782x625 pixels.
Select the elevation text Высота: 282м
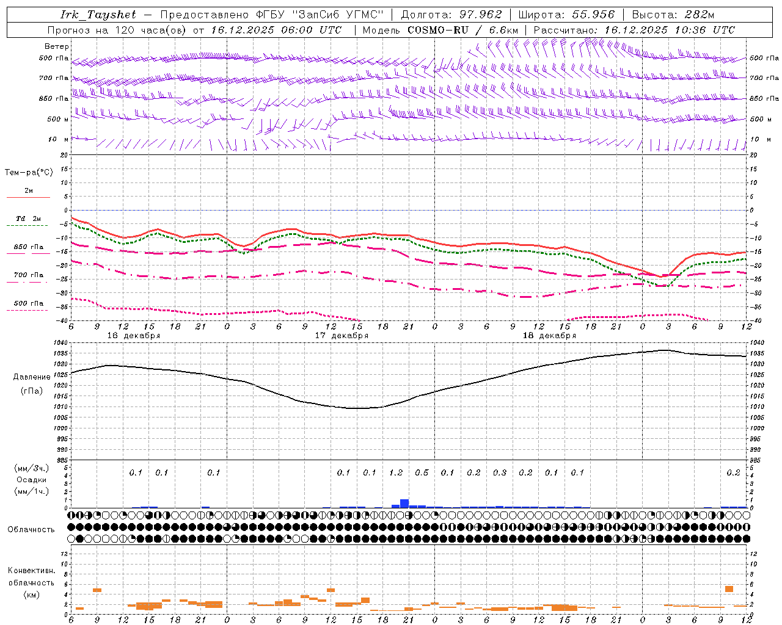tap(673, 15)
